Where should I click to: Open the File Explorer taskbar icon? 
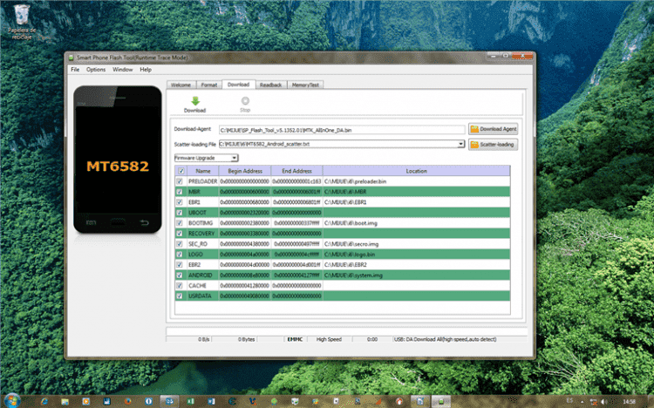(x=65, y=401)
